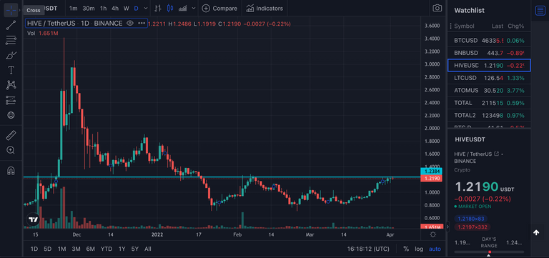Set date range to 1M
Screen dimensions: 549x258
62,249
